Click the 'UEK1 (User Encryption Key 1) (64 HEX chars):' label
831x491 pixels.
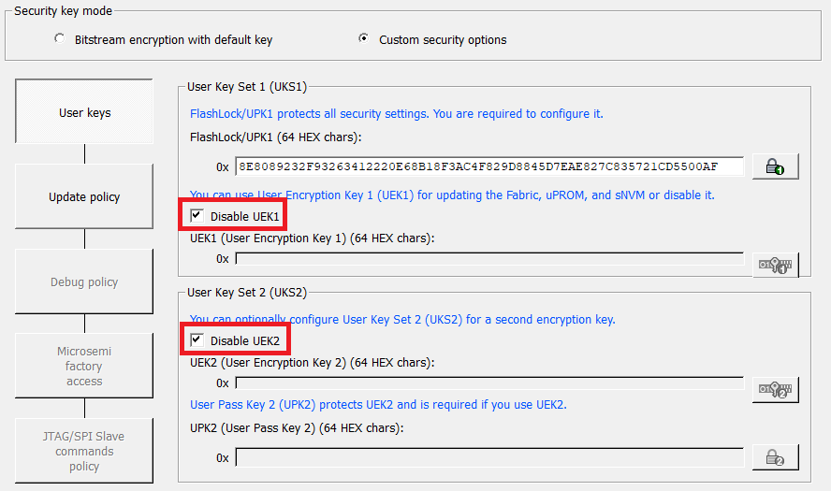tap(313, 238)
